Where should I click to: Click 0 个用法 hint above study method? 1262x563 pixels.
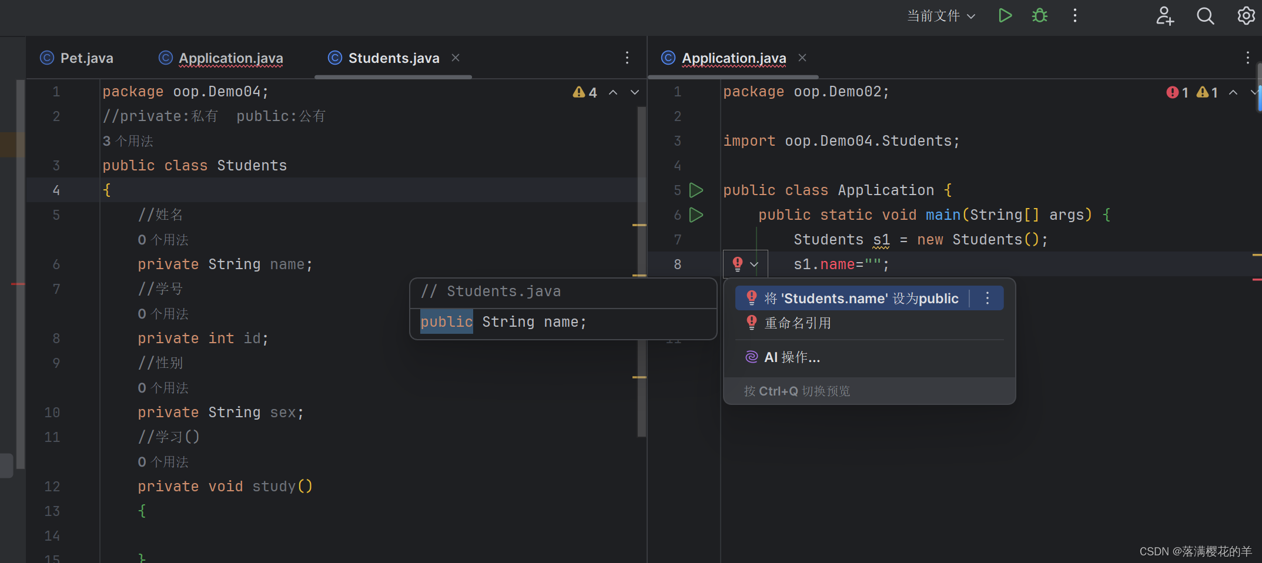(x=163, y=462)
